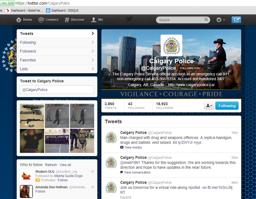Click the Twitter bird logo
The height and width of the screenshot is (199, 256).
[129, 19]
